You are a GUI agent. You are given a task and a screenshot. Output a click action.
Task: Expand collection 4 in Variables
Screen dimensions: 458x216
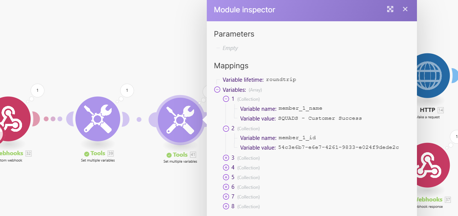click(x=226, y=168)
